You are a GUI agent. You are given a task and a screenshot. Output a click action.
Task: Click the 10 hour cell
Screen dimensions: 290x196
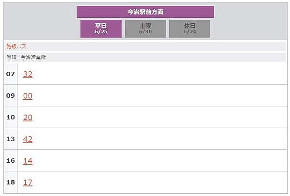coord(11,117)
